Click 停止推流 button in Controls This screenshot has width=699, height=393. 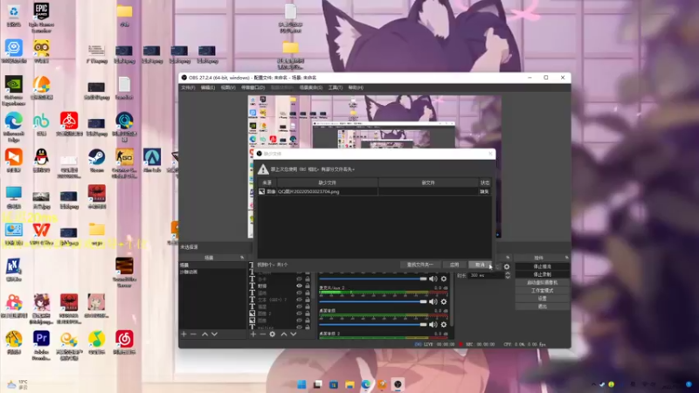pyautogui.click(x=542, y=266)
